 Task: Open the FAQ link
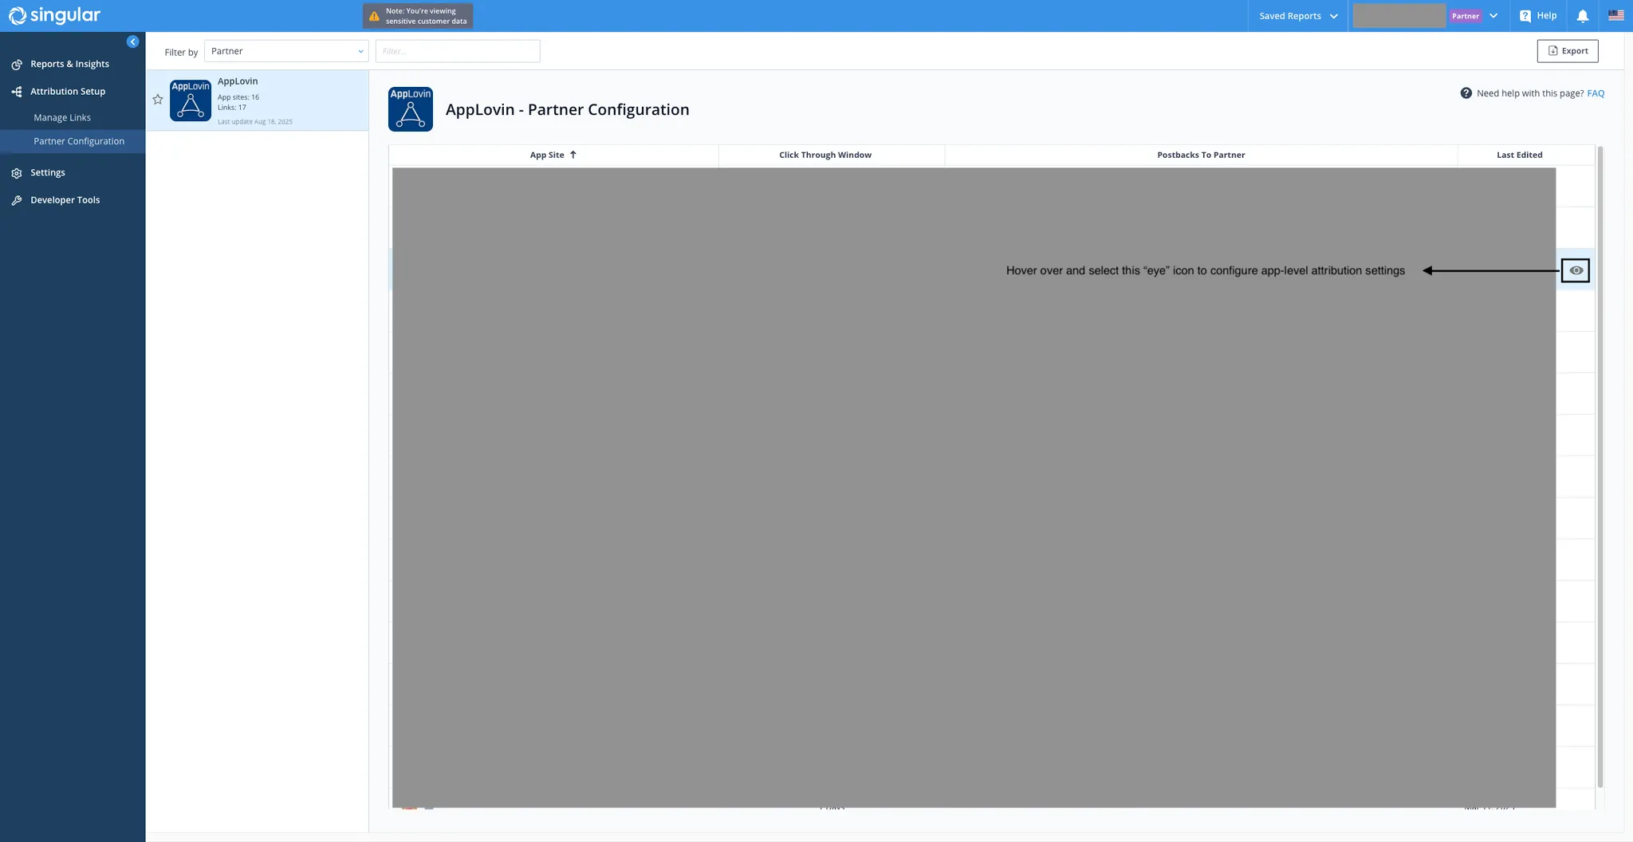(1596, 93)
